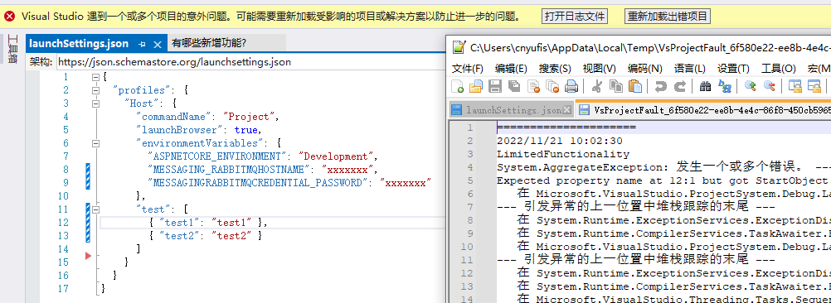Click the Notepad++ title bar app icon

click(459, 47)
